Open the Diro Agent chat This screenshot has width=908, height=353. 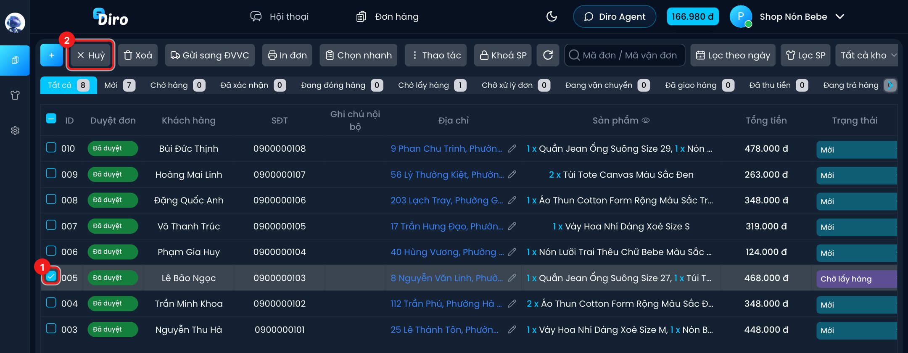pyautogui.click(x=615, y=17)
